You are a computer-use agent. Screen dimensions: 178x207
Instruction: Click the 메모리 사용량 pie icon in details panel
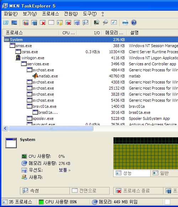24,163
